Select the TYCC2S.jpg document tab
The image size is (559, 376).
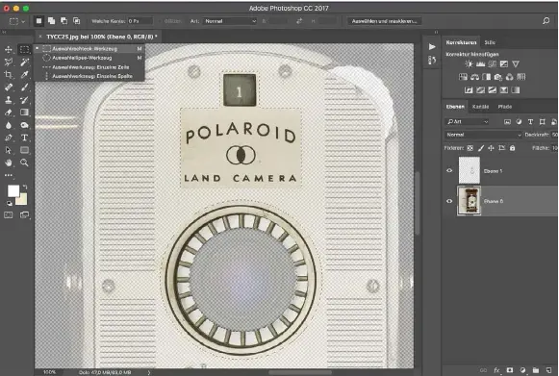click(102, 37)
